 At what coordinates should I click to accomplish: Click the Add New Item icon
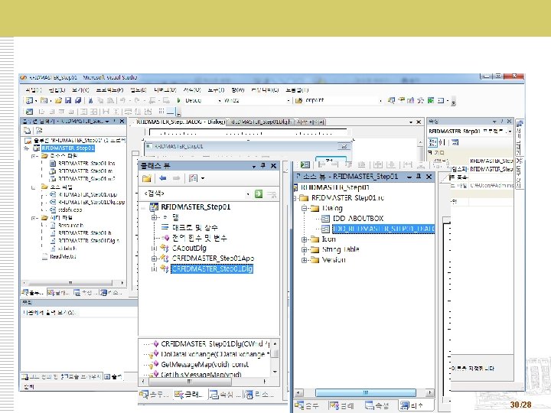[44, 100]
